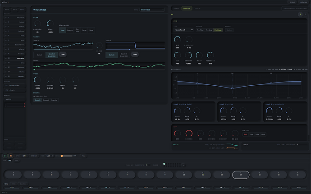Viewport: 311px width, 194px height.
Task: Switch step lane to Slide tab
Action: point(14,184)
